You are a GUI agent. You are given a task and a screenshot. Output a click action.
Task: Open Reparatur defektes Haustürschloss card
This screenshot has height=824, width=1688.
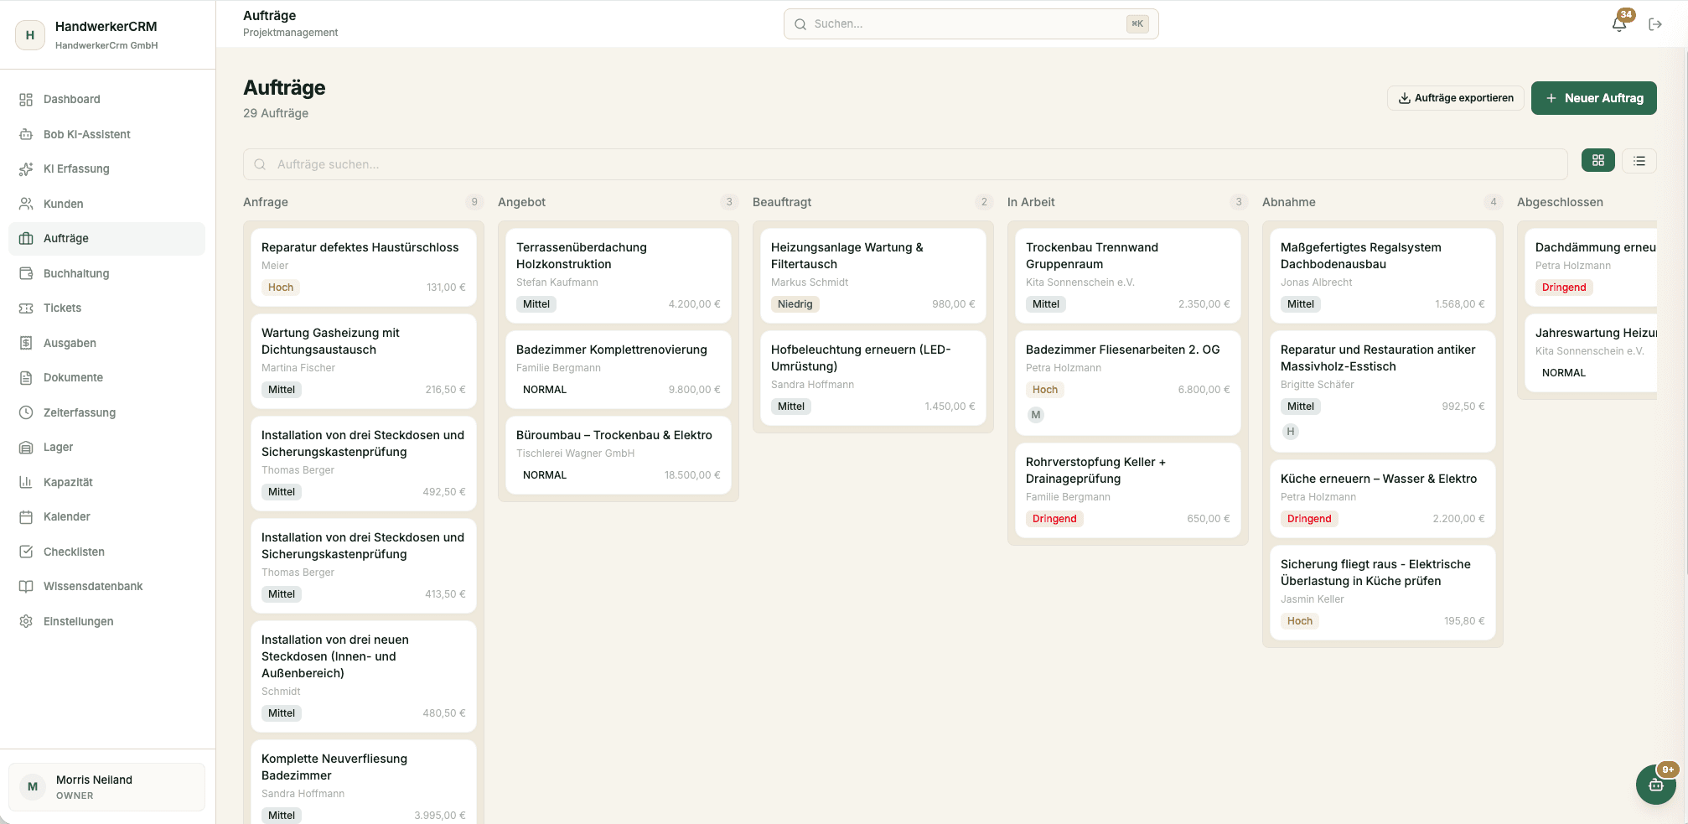pos(364,267)
